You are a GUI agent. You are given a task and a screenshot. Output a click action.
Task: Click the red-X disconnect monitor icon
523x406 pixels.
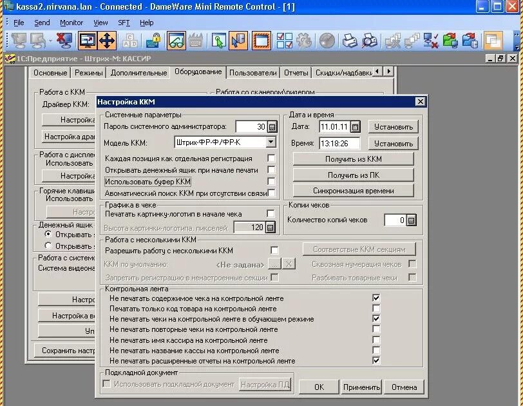point(64,41)
